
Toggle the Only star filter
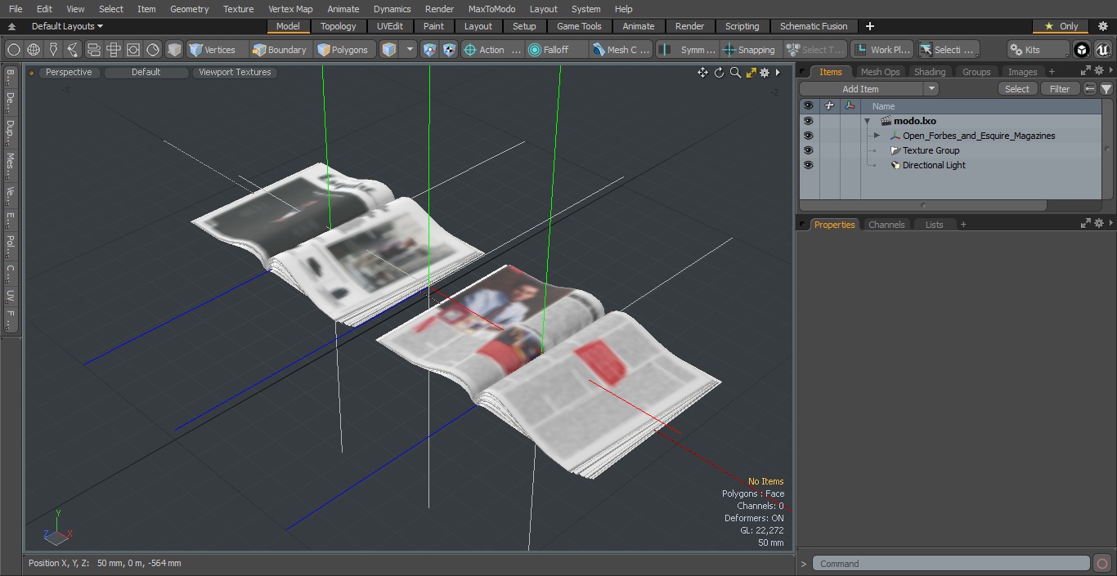[1061, 26]
